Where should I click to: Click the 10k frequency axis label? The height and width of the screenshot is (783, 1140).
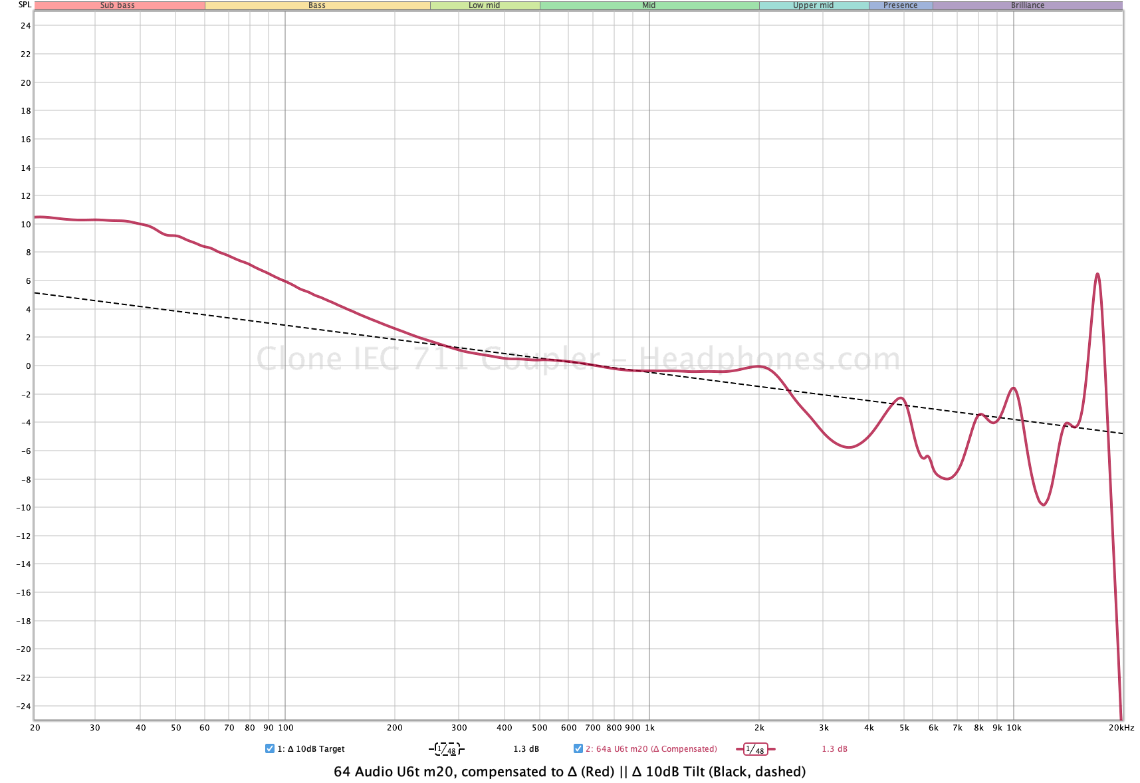[1014, 728]
